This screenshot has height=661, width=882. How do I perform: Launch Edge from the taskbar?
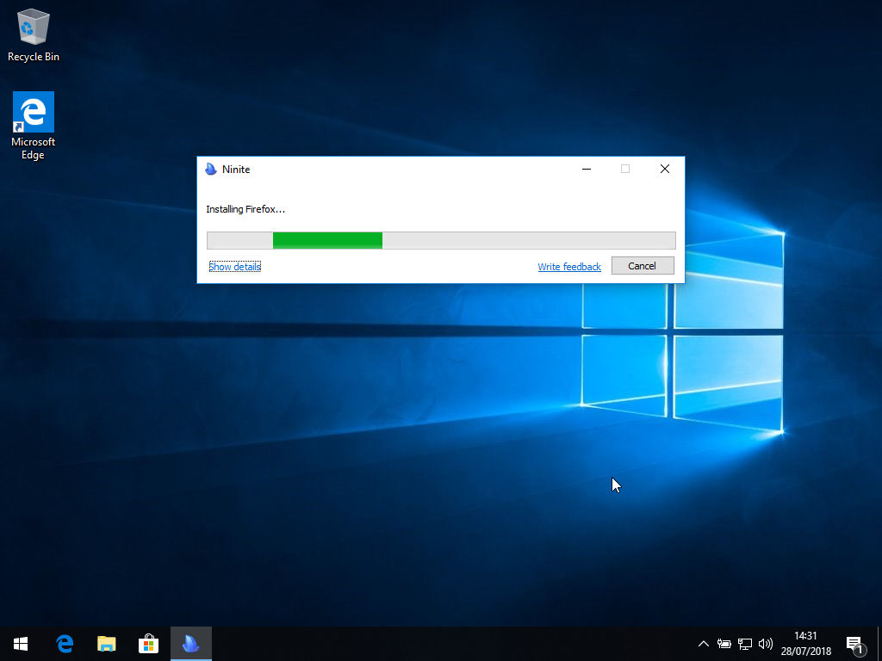click(x=65, y=644)
